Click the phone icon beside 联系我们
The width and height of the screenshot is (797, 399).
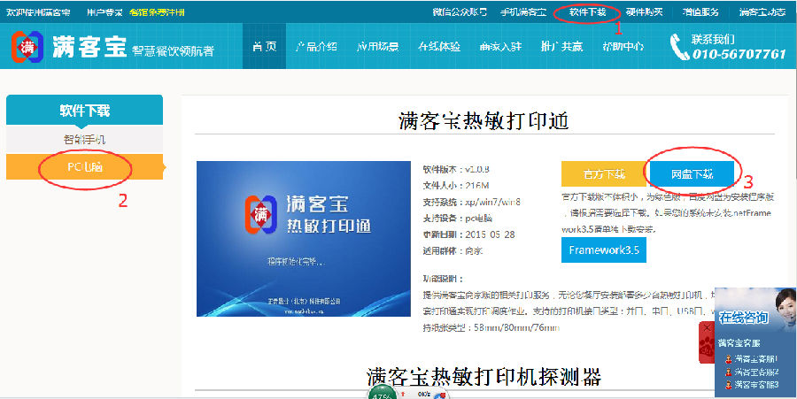679,47
